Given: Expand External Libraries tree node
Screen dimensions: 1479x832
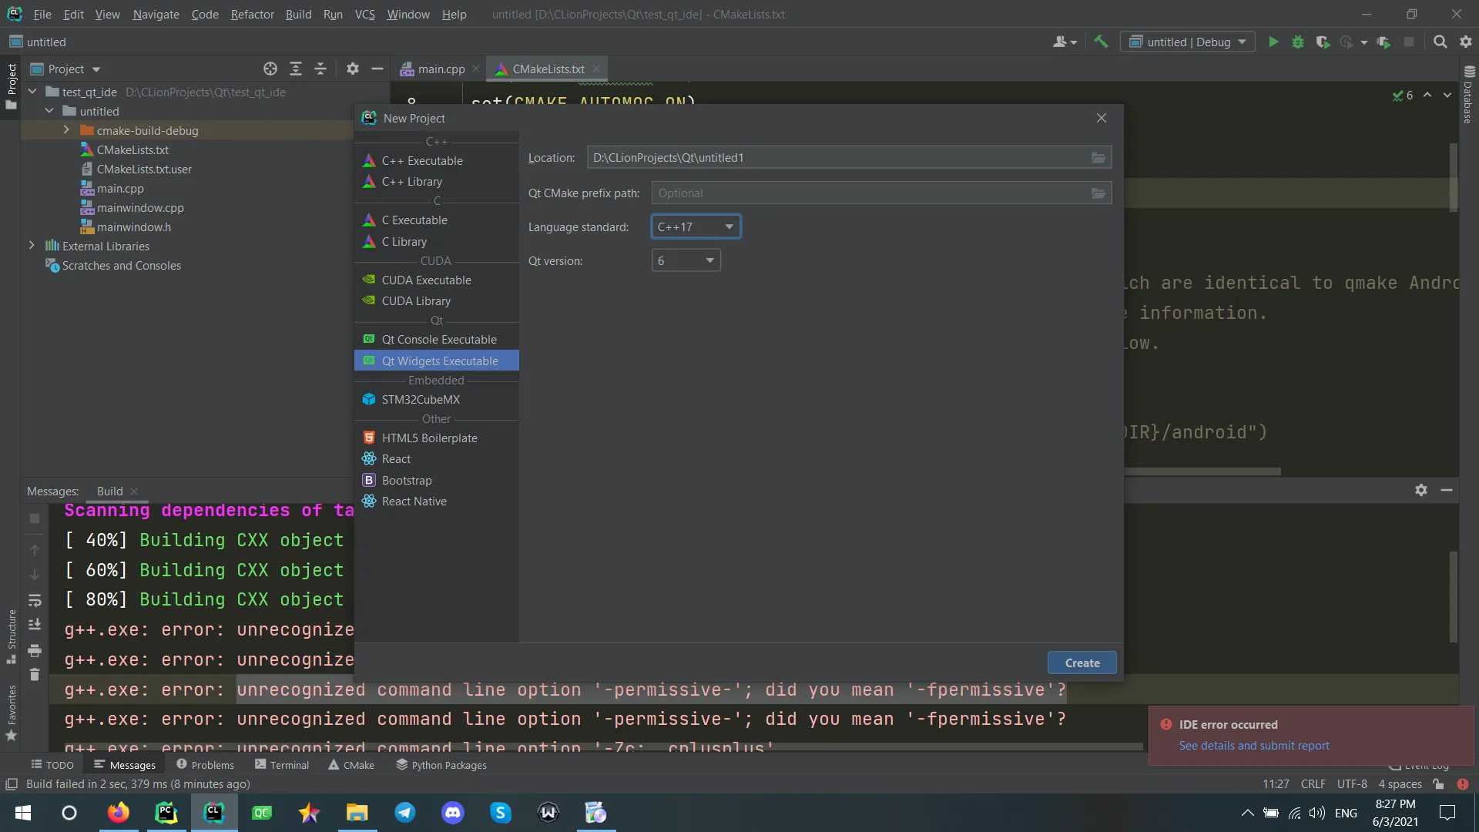Looking at the screenshot, I should 32,246.
